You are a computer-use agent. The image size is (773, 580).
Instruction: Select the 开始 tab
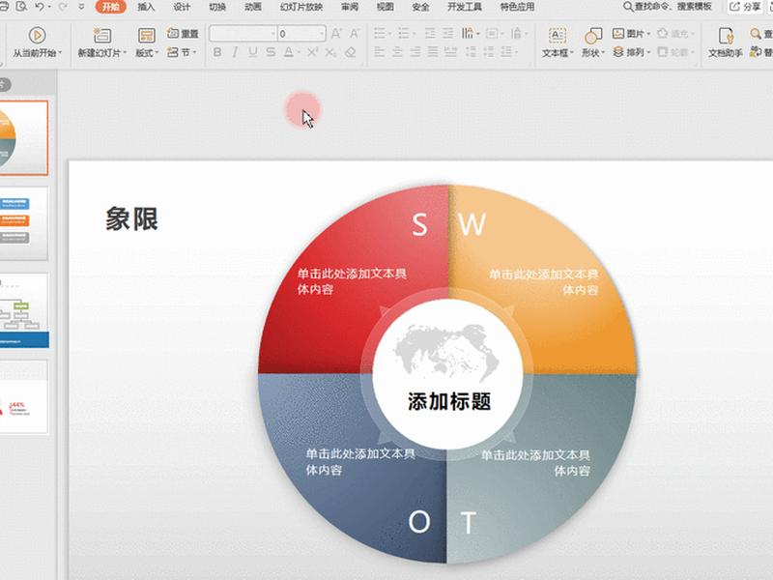(110, 7)
